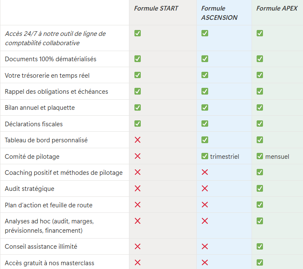Image resolution: width=303 pixels, height=269 pixels.
Task: Click START red cross for Plan d'action row
Action: pyautogui.click(x=137, y=204)
